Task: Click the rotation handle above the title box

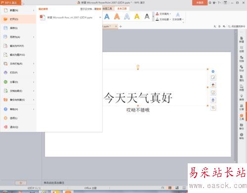Action: point(138,66)
